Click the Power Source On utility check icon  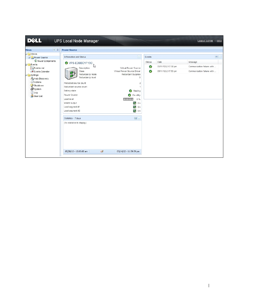[x=129, y=95]
